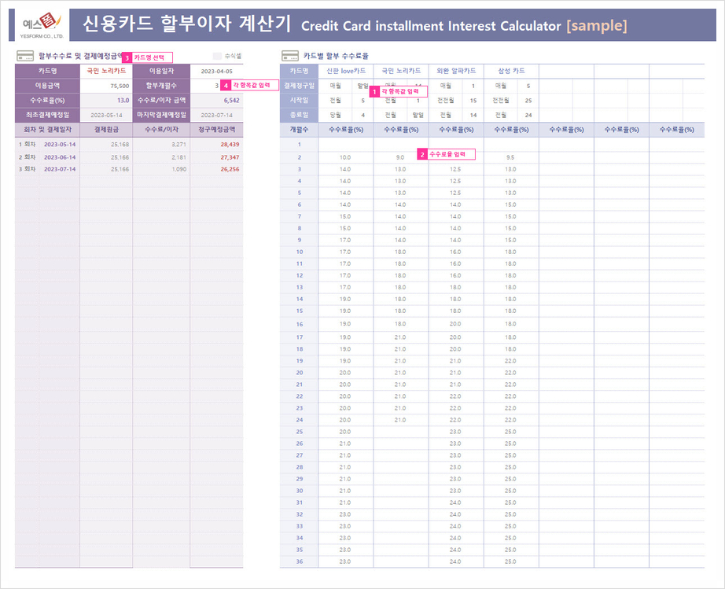Click the card icon beside 할부수수료 및 결제예정금액
This screenshot has height=589, width=725.
25,56
